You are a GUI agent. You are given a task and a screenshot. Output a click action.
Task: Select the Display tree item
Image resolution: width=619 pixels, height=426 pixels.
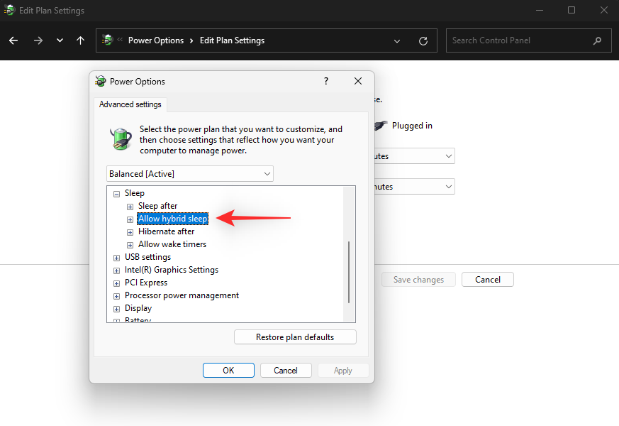coord(138,308)
